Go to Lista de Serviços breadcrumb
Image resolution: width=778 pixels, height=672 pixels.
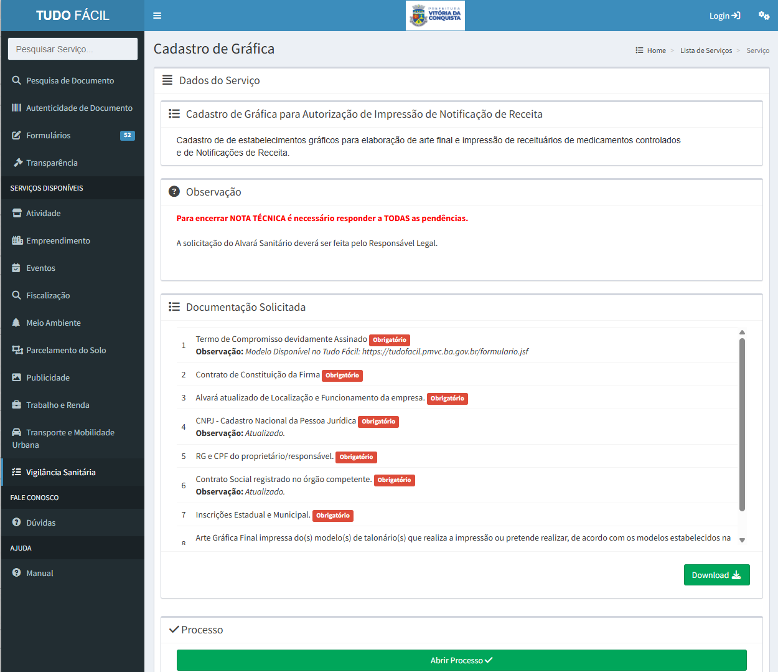pyautogui.click(x=706, y=50)
